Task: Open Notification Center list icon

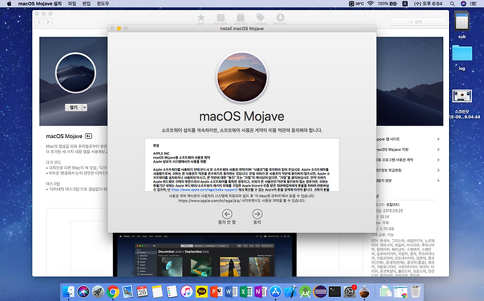Action: coord(473,4)
